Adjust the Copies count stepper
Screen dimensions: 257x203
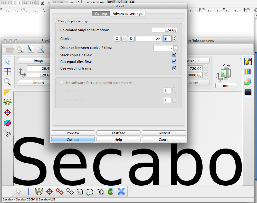tap(174, 39)
